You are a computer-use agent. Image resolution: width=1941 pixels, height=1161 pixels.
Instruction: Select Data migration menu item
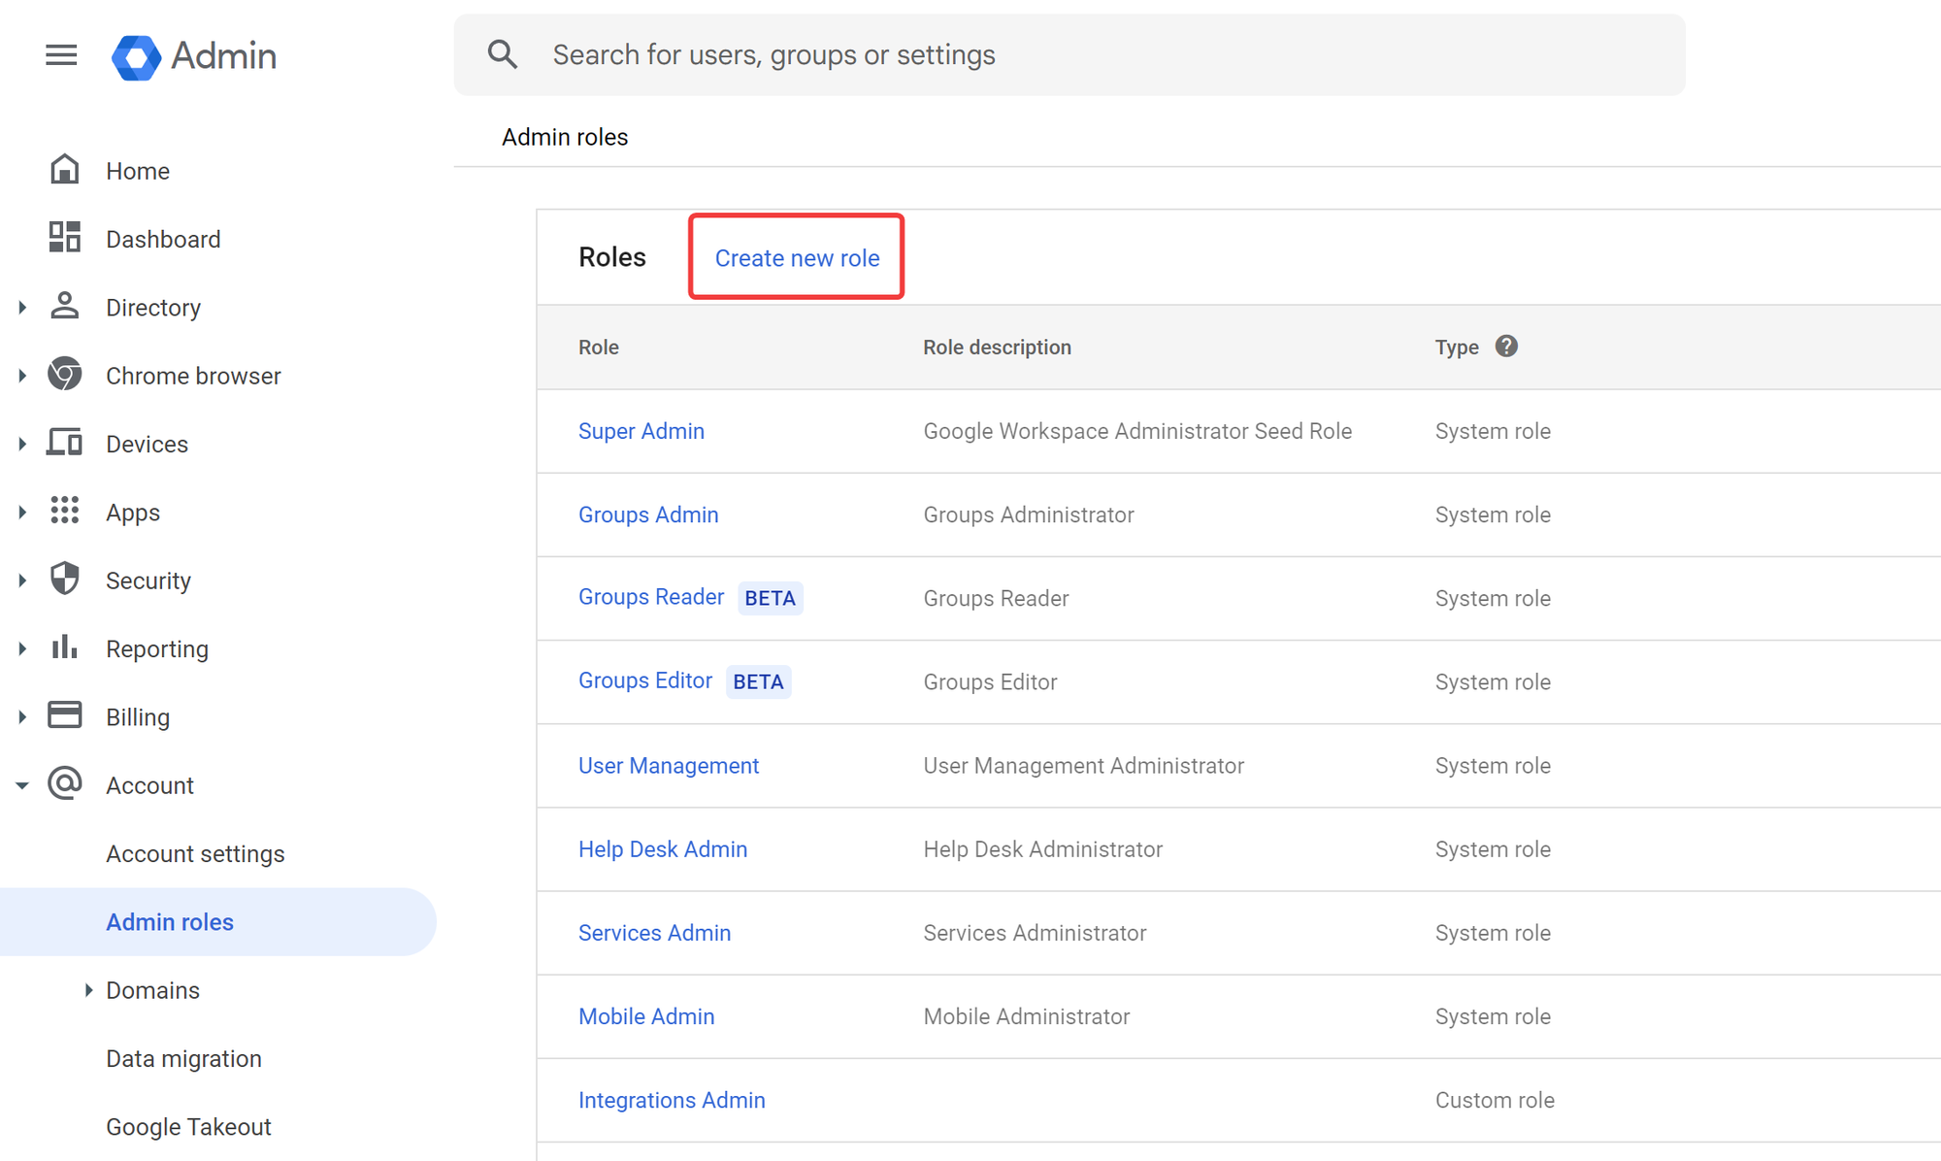click(x=183, y=1059)
